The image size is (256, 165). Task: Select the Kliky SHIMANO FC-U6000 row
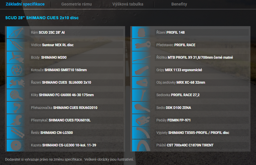(x=76, y=95)
